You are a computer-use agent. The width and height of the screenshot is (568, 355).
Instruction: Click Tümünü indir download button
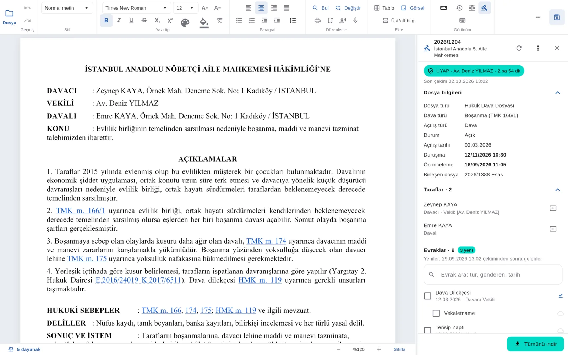click(535, 344)
